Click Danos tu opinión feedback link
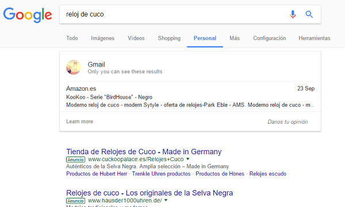Screen dimensions: 345x207 287,122
